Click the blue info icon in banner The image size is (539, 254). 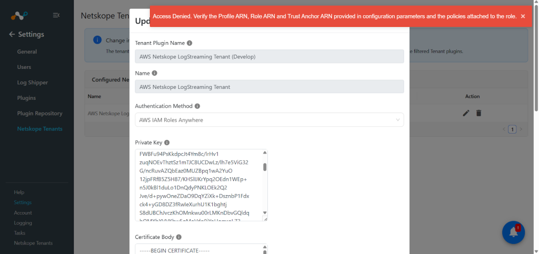97,40
